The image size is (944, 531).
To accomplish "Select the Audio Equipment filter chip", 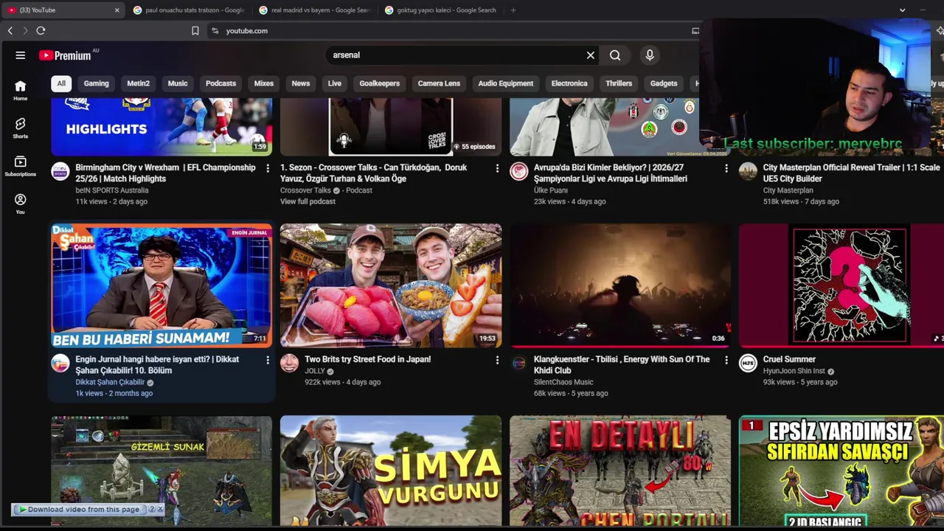I will coord(506,83).
